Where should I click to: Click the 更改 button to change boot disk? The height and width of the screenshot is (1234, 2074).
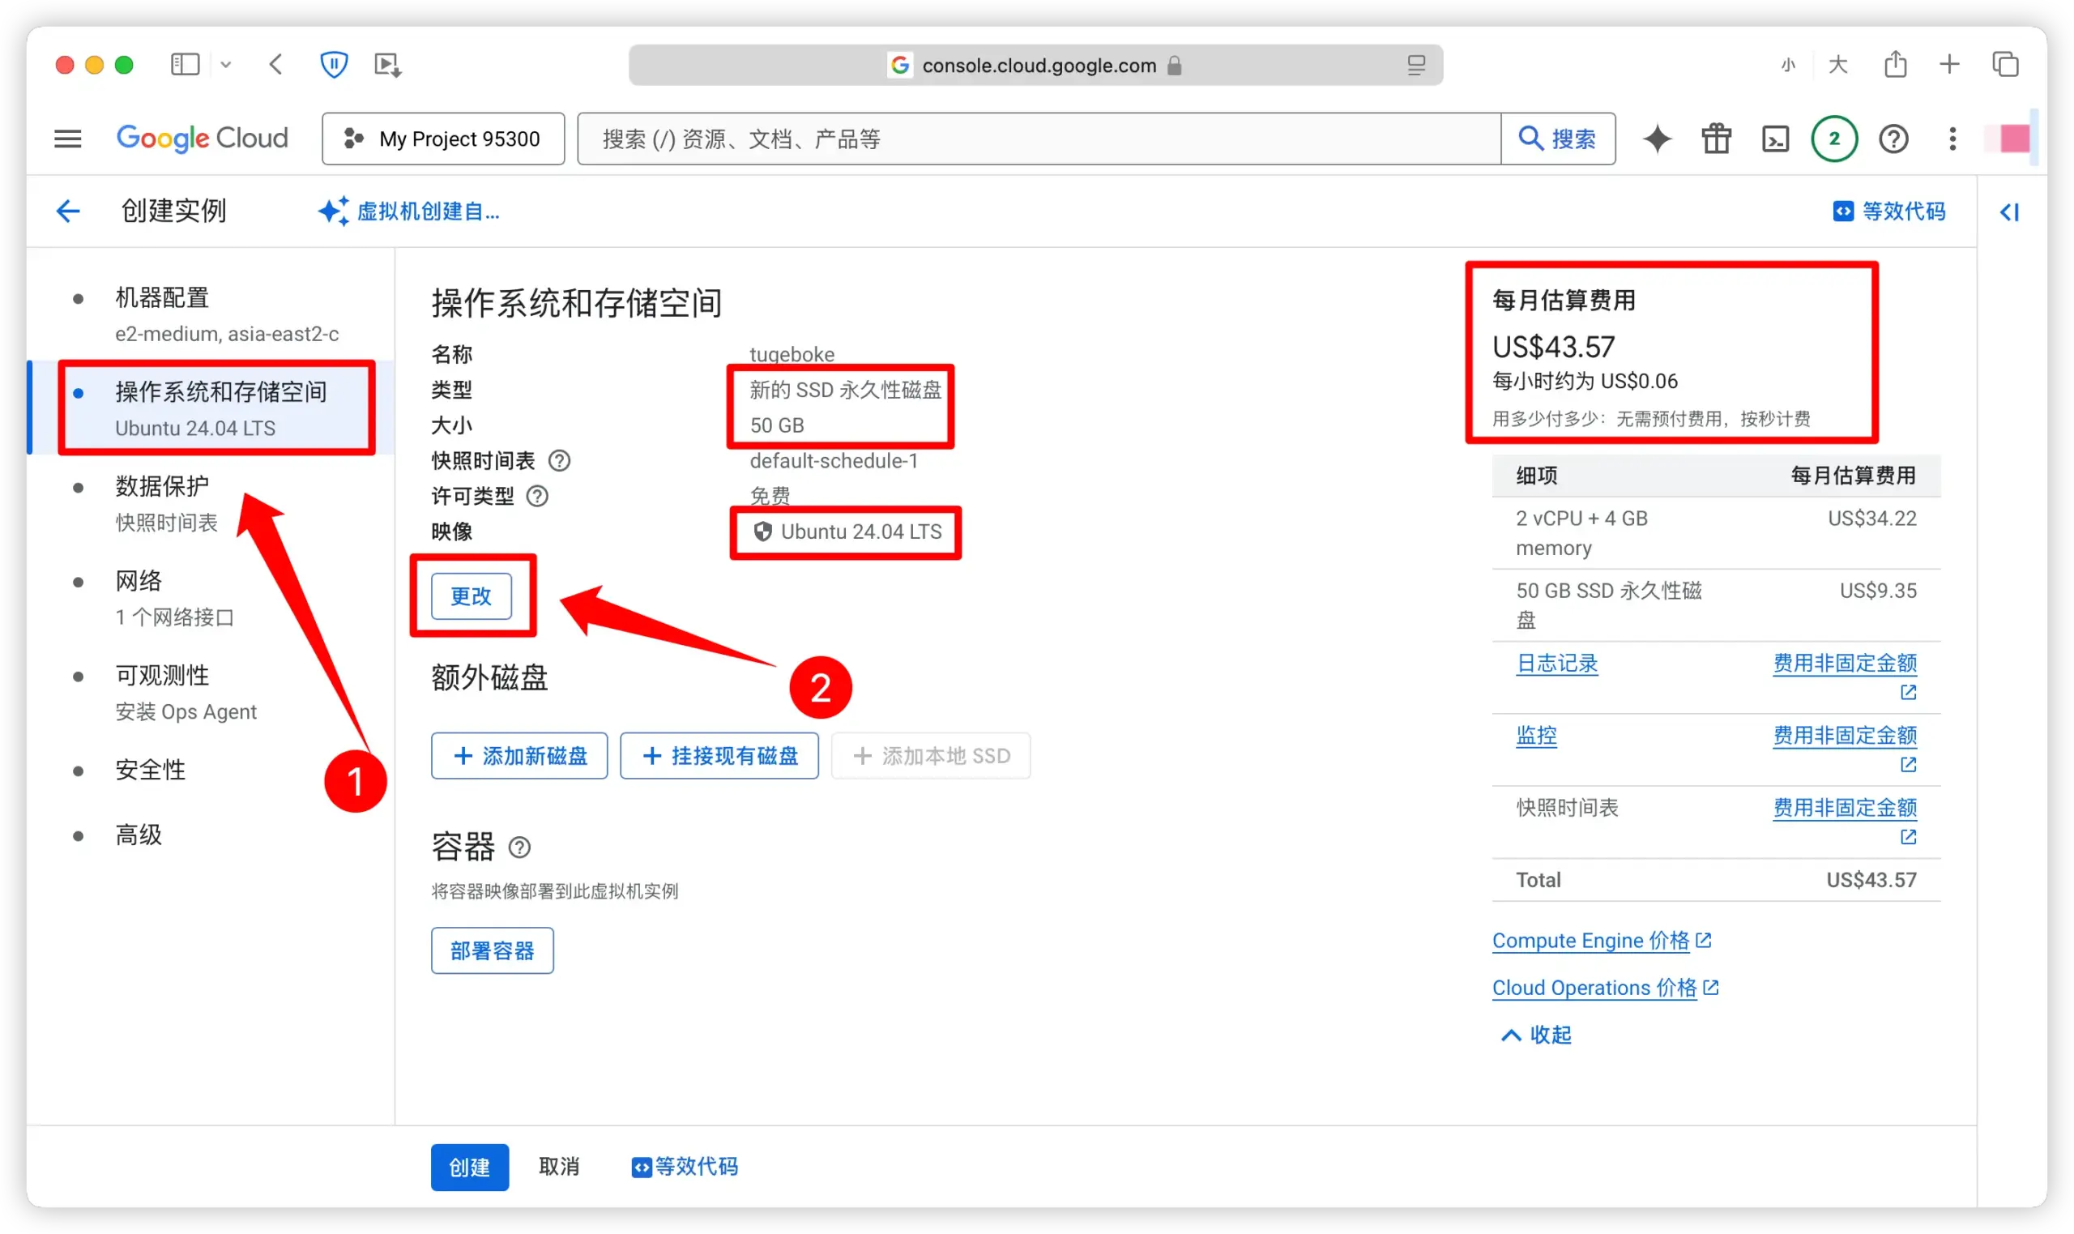tap(472, 596)
